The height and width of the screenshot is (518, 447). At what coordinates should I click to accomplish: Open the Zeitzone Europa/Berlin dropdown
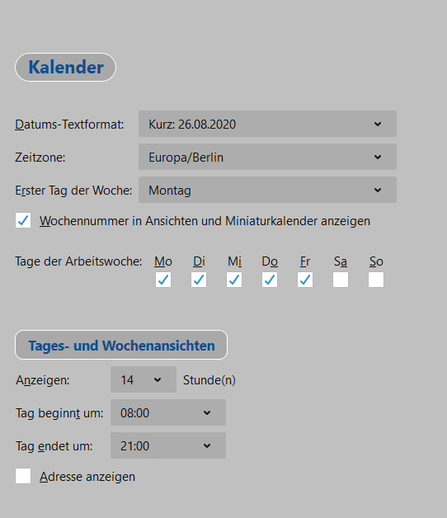[267, 157]
